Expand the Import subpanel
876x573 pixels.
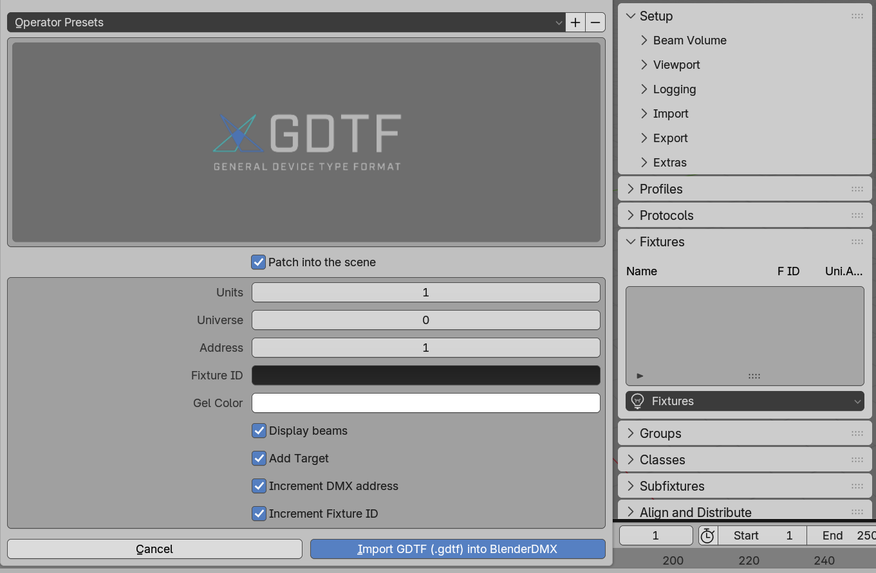click(644, 114)
